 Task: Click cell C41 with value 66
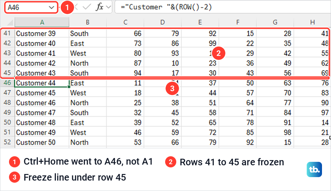(x=125, y=33)
